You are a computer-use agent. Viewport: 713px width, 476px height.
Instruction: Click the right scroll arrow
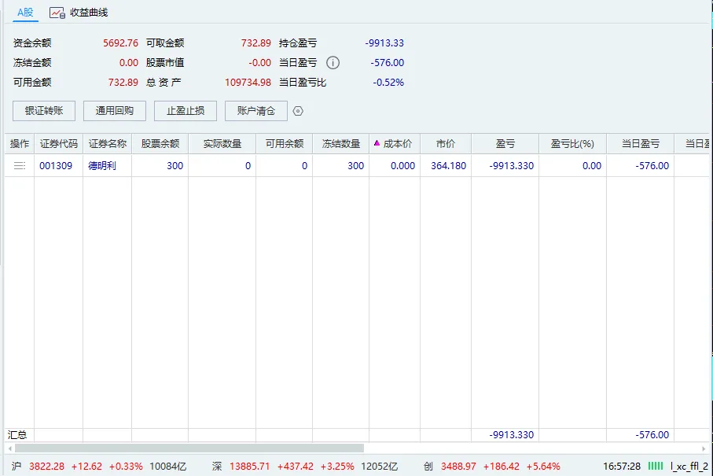click(704, 448)
